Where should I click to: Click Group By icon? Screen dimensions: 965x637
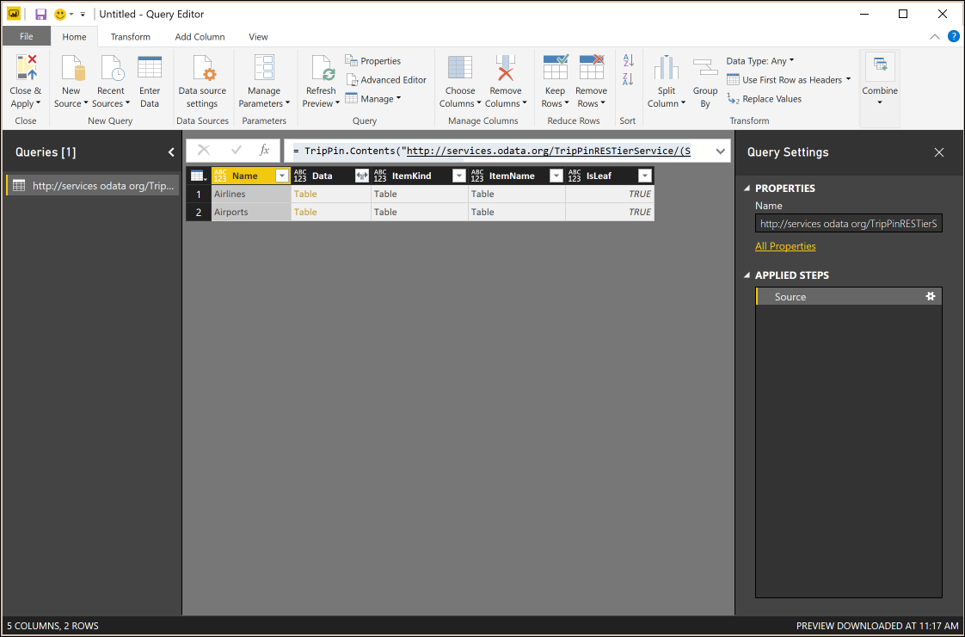705,67
